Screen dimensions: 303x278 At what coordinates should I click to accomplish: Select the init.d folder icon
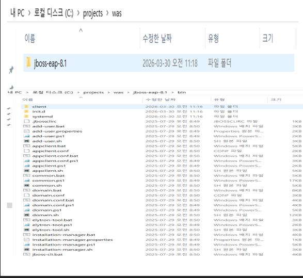point(26,111)
